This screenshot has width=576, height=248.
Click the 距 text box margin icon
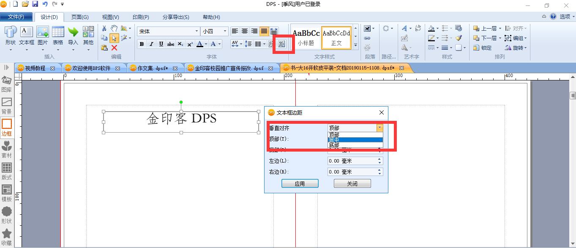click(281, 44)
